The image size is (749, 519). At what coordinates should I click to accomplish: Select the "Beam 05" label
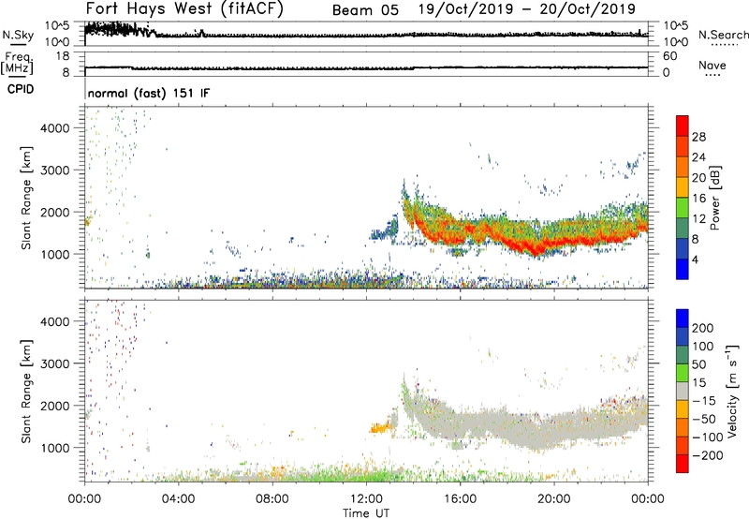365,10
